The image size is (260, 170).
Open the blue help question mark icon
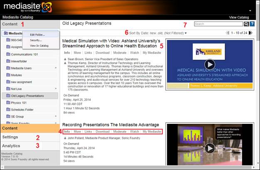[252, 24]
